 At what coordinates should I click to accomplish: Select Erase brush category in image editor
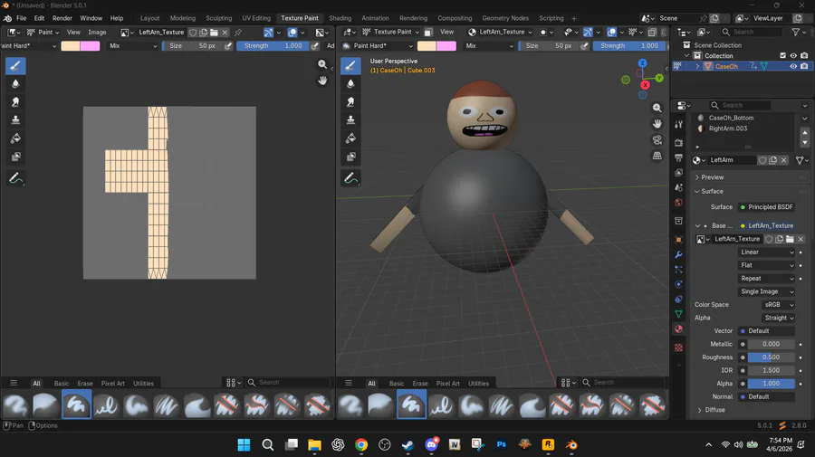pos(85,384)
